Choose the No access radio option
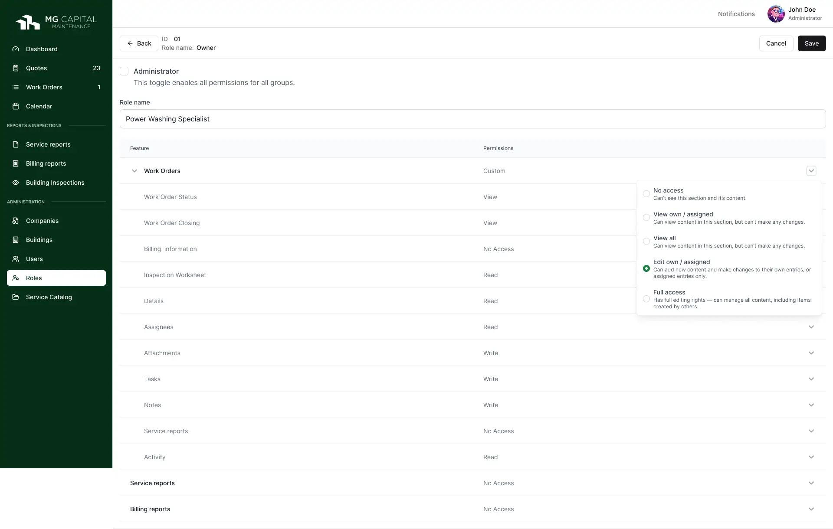 [646, 193]
